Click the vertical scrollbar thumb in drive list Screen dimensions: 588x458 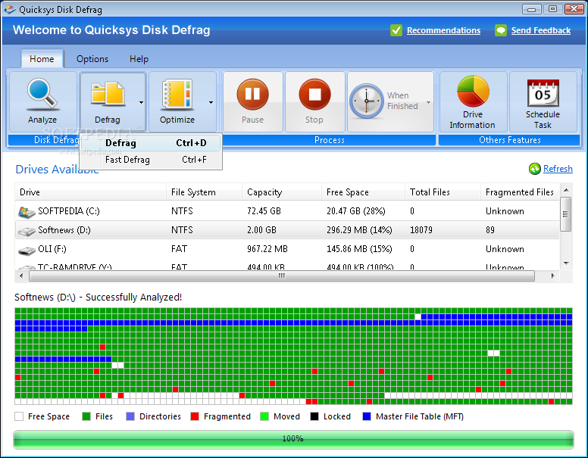tap(566, 214)
